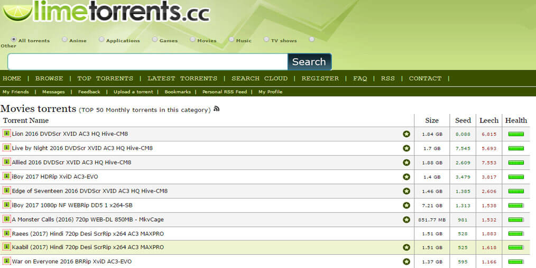Open the RSS menu item

[387, 79]
